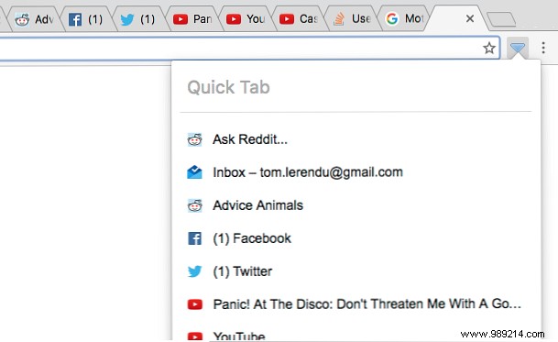The image size is (558, 342).
Task: Open the Facebook (1) browser tab
Action: (x=87, y=19)
